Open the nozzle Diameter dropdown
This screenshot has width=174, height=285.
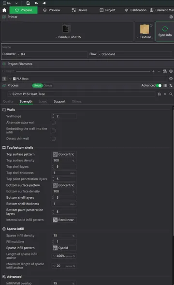click(52, 54)
